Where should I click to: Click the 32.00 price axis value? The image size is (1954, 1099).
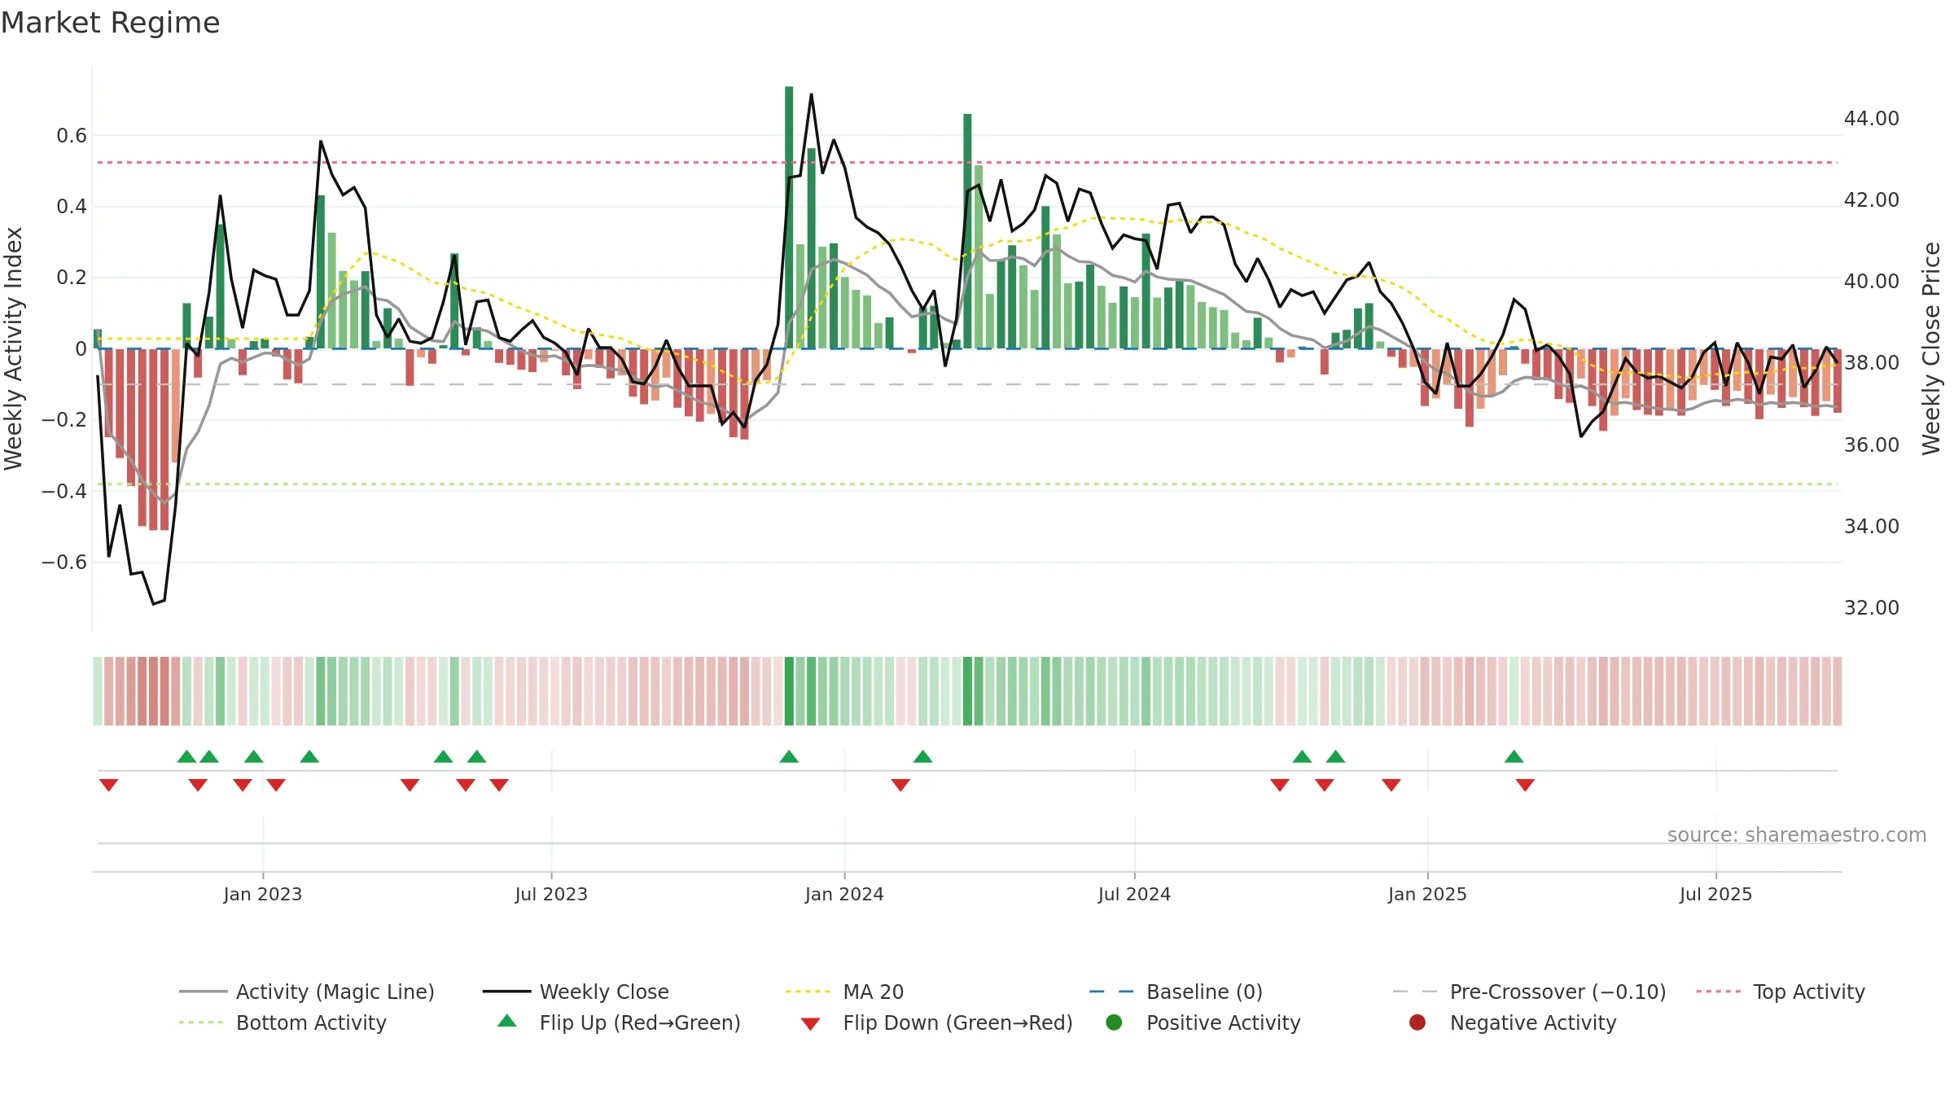(1871, 607)
